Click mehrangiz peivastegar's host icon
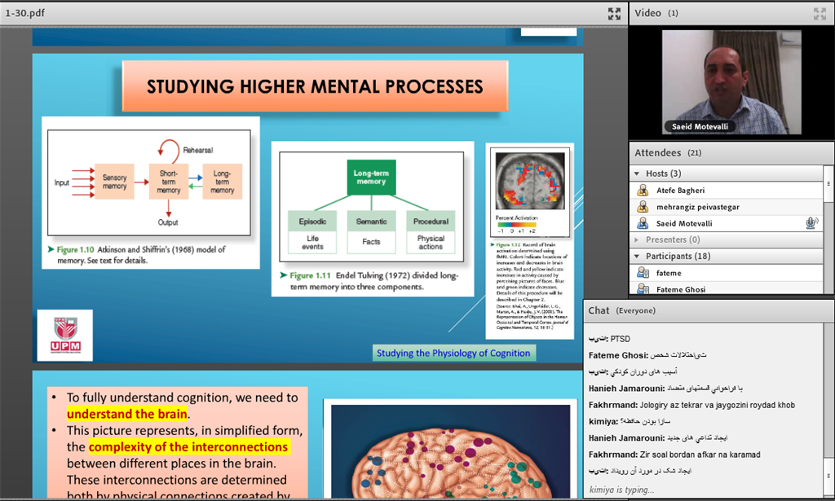 click(643, 207)
